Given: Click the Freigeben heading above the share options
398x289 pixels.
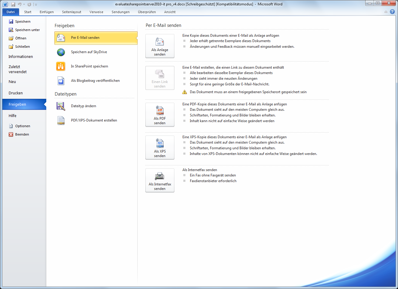Looking at the screenshot, I should [x=64, y=26].
